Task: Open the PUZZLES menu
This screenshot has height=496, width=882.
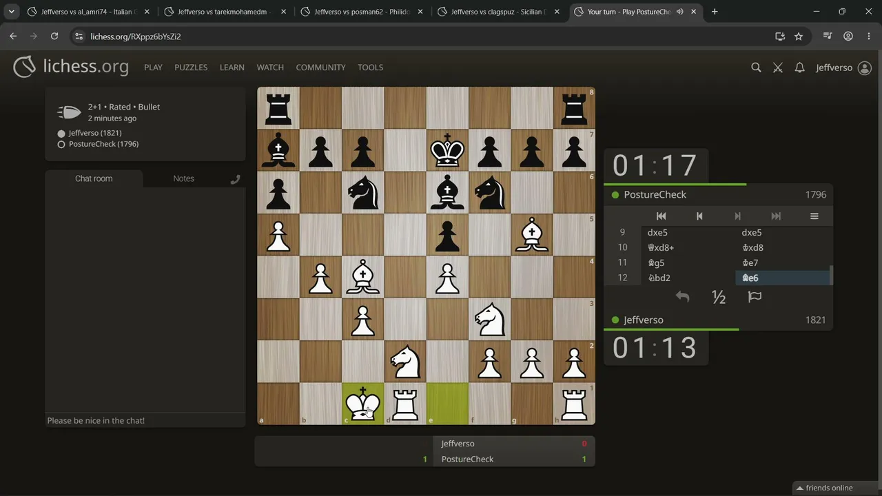Action: pos(191,68)
